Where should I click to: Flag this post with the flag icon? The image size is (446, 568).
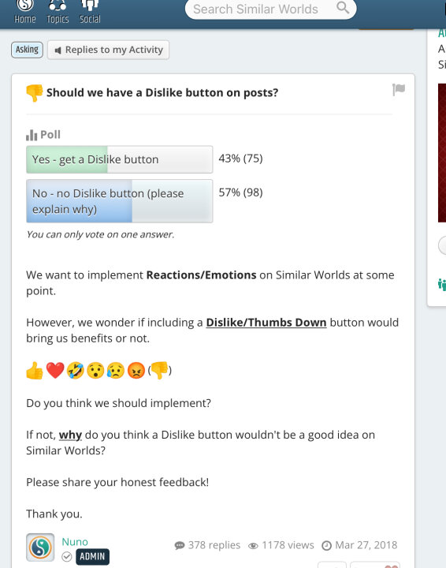pos(399,89)
